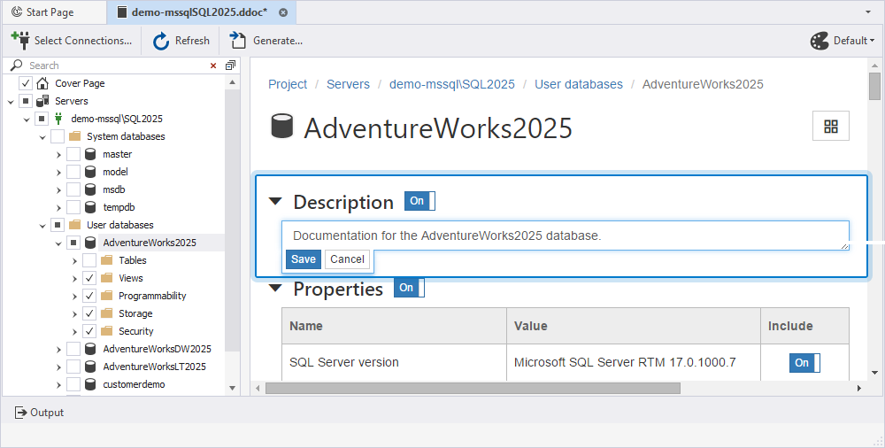Click the horizontal scrollbar thumb in content pane

tap(473, 388)
